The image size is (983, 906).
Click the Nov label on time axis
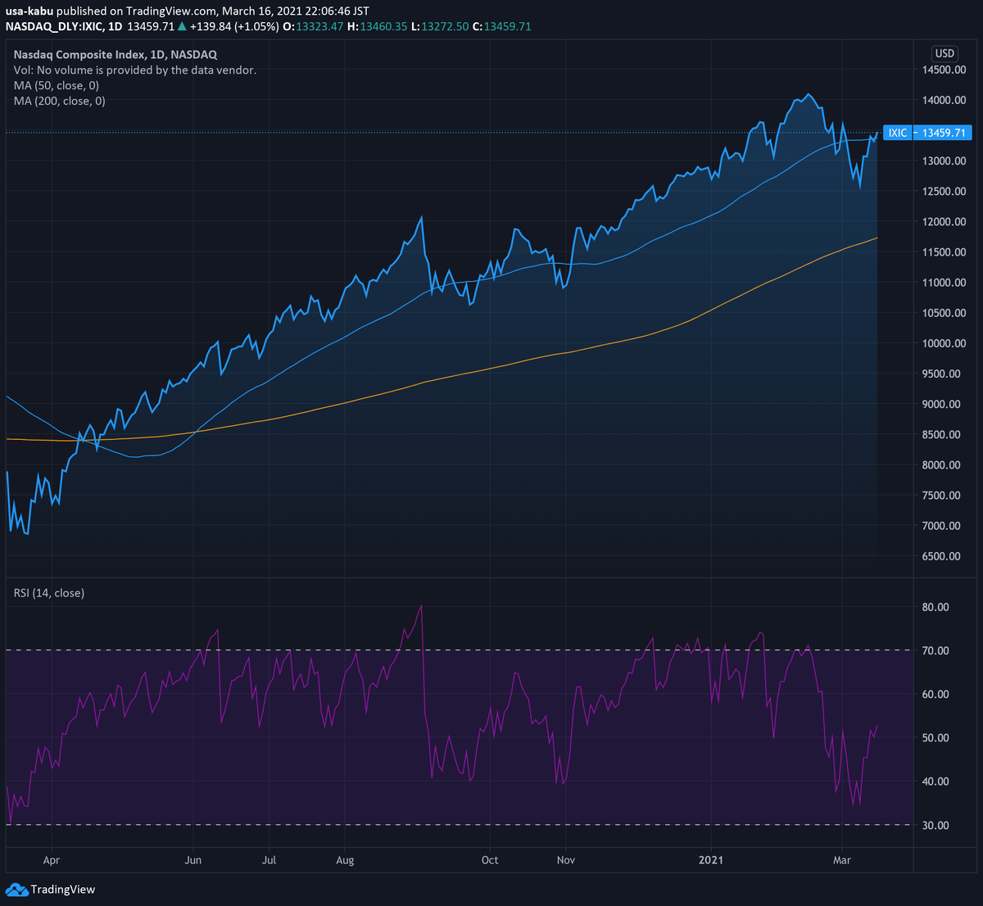(565, 860)
